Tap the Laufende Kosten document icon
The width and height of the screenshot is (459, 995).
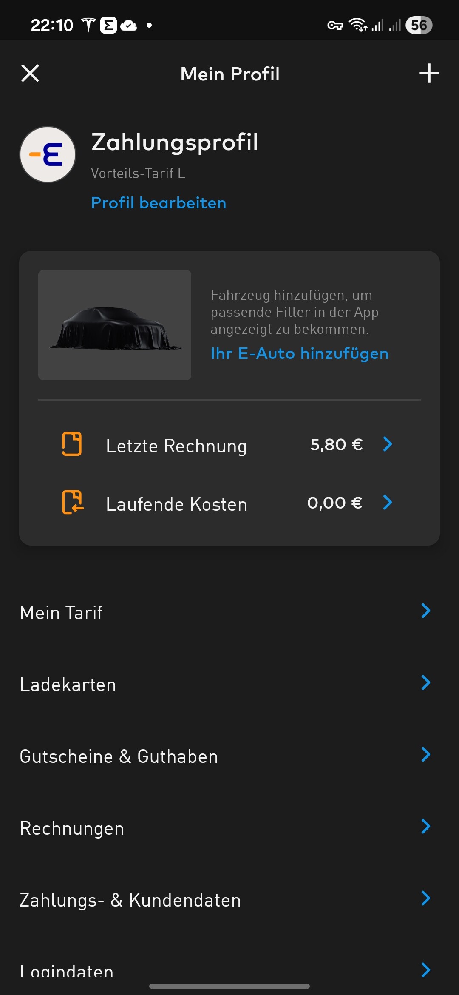pos(72,502)
